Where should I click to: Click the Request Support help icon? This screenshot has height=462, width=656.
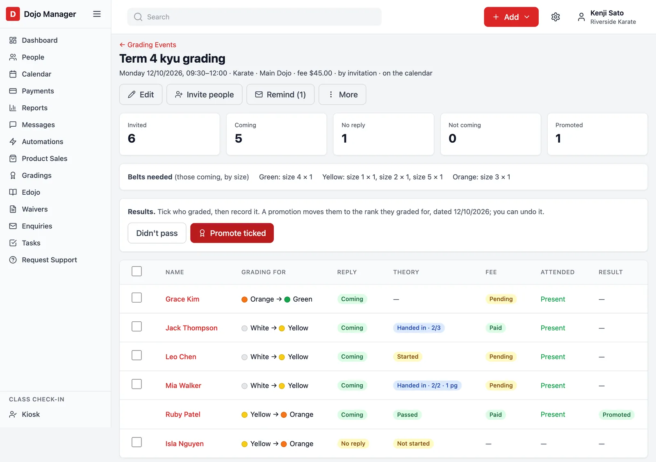[13, 260]
